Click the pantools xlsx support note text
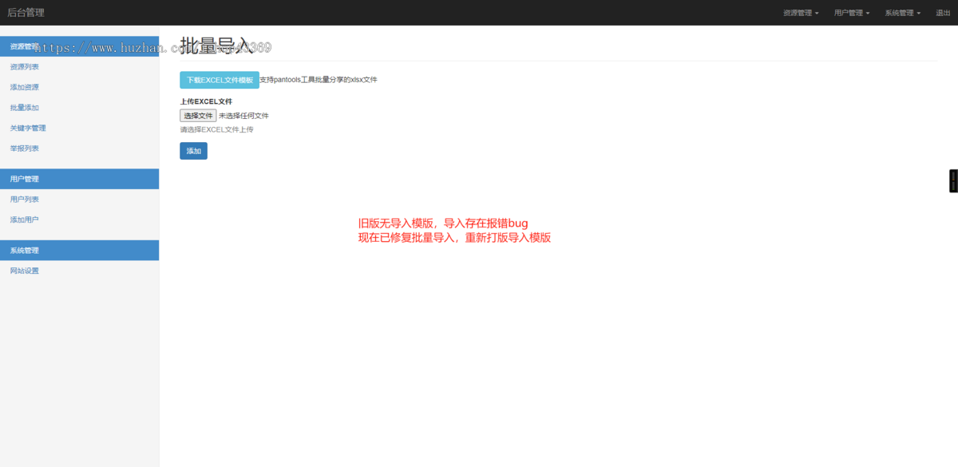958x467 pixels. pos(319,80)
